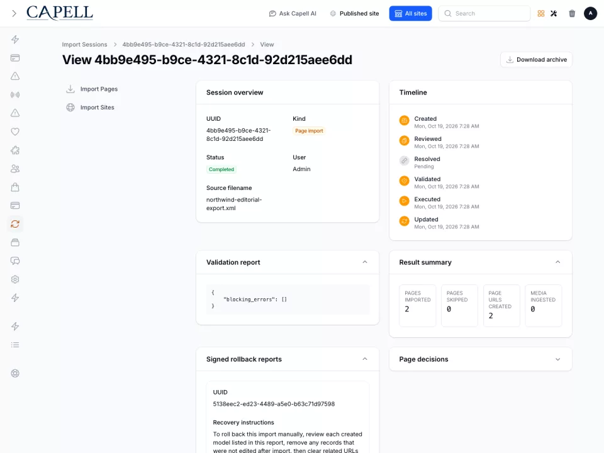Open the bulleted list sidebar icon
The width and height of the screenshot is (604, 453).
15,345
